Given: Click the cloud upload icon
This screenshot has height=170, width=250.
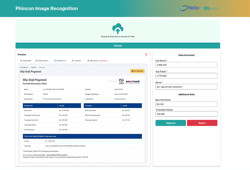Looking at the screenshot, I should (x=118, y=29).
